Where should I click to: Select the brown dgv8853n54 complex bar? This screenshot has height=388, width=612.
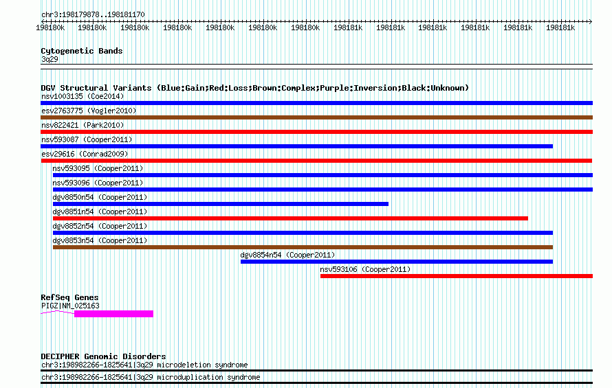click(x=303, y=247)
